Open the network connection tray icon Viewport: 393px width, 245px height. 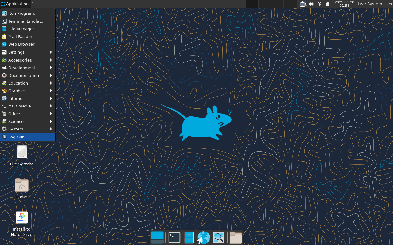click(x=303, y=4)
